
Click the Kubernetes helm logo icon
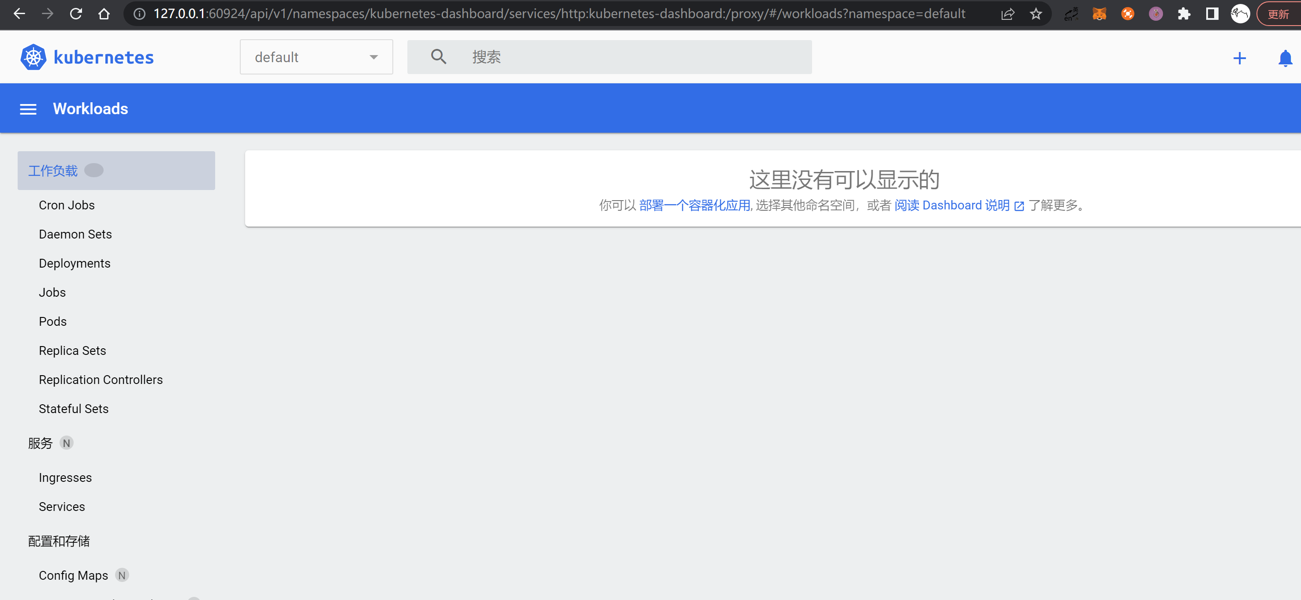tap(34, 57)
